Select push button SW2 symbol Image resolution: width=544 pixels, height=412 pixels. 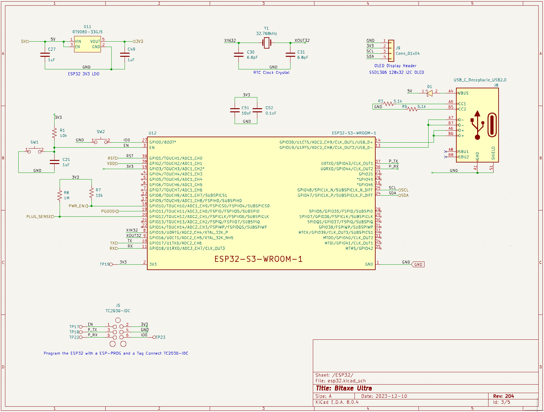[x=101, y=141]
